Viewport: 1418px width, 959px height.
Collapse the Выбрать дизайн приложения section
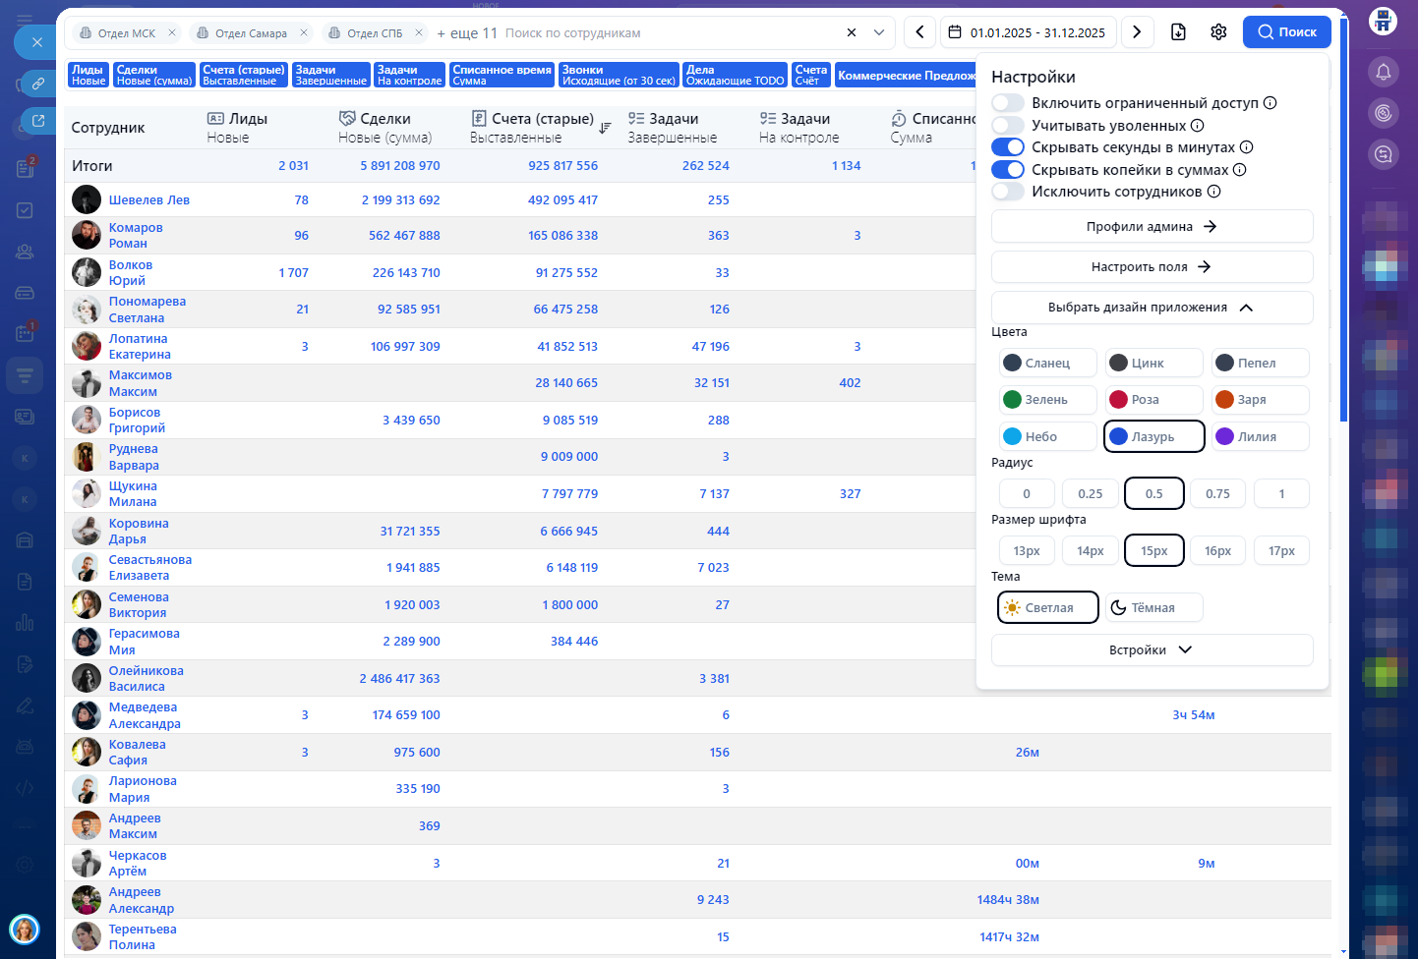tap(1152, 308)
